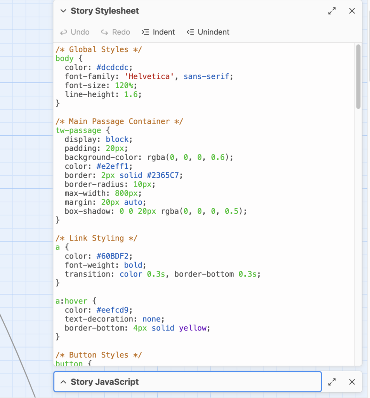Viewport: 370px width, 398px height.
Task: Click the Story JavaScript title bar
Action: 188,382
